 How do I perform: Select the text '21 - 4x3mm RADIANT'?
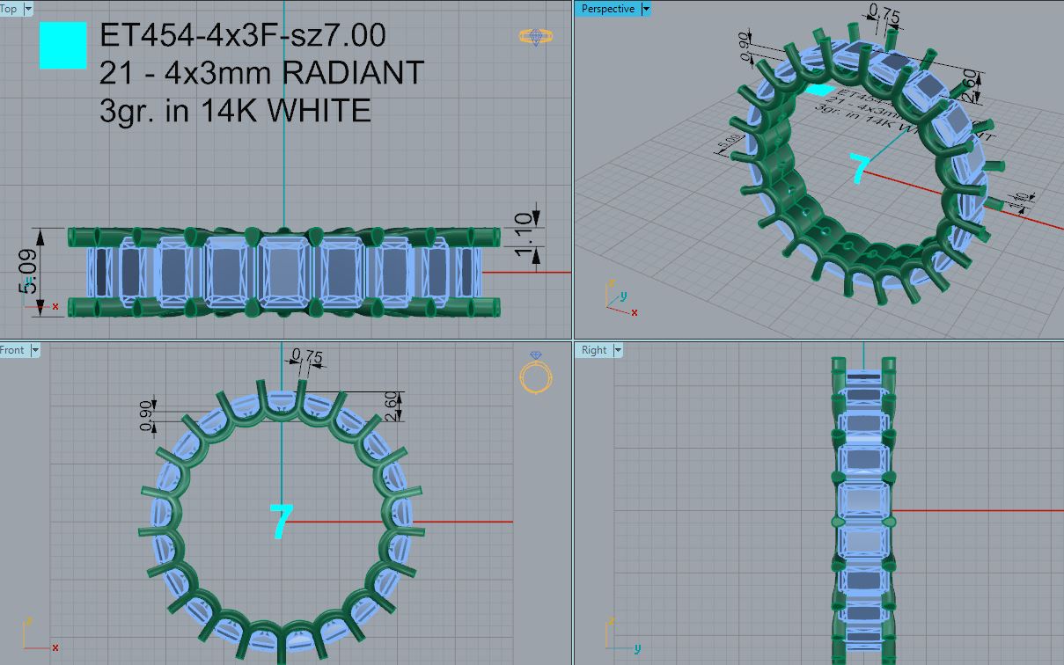coord(262,73)
